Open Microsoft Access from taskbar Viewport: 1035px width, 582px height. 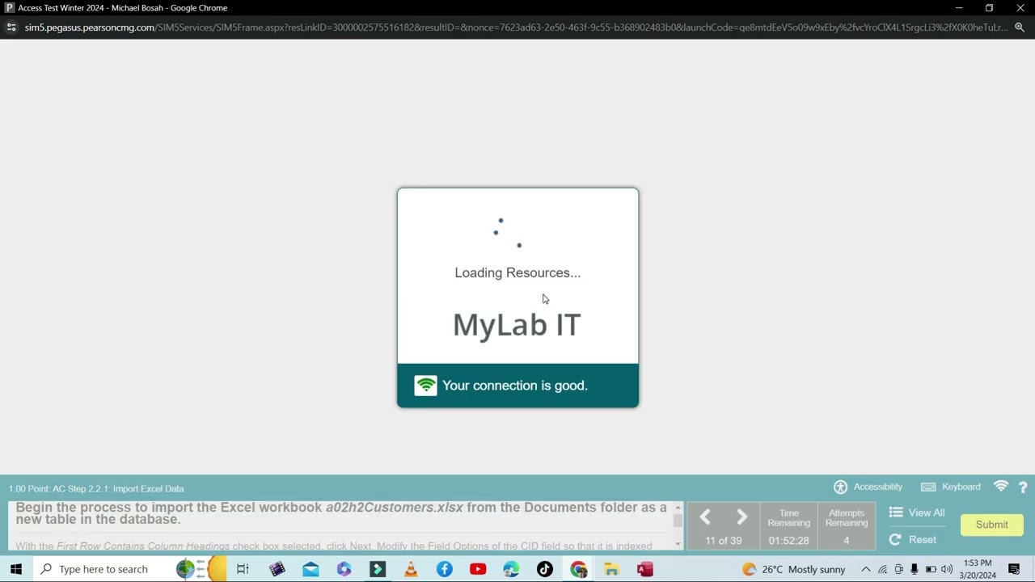tap(644, 569)
